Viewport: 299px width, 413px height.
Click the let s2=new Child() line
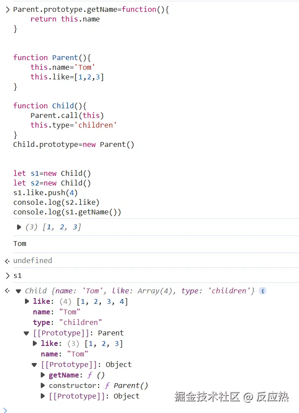coord(52,183)
